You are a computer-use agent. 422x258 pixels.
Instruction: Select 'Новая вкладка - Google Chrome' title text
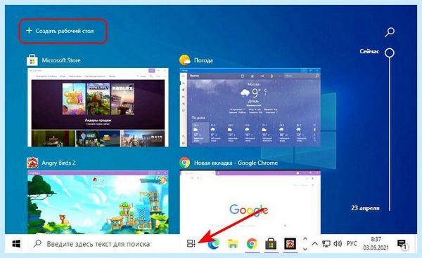point(236,163)
